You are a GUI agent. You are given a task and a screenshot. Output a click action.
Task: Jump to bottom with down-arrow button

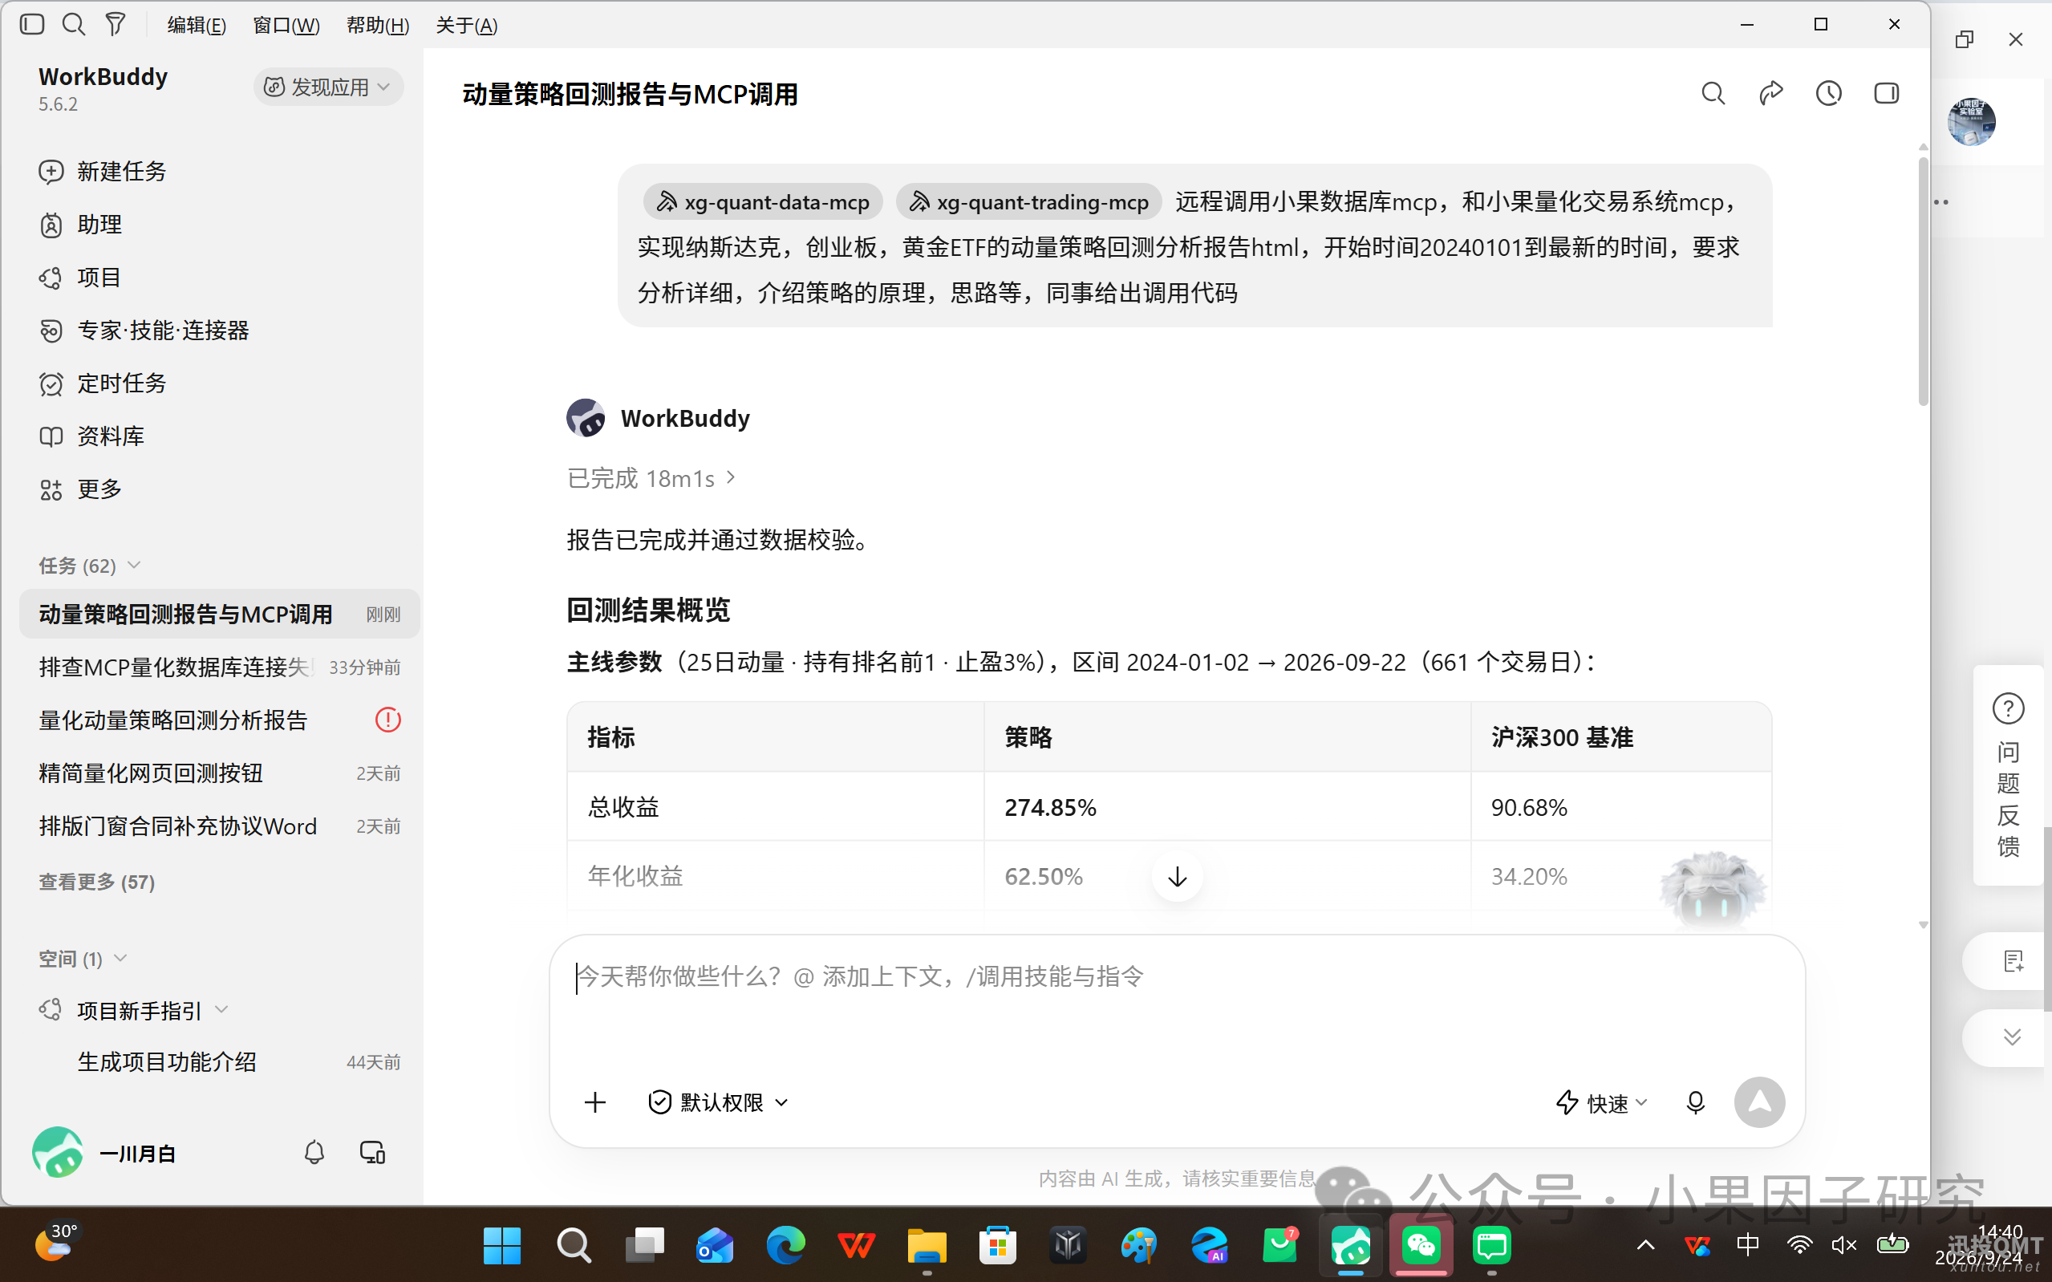pyautogui.click(x=1177, y=877)
